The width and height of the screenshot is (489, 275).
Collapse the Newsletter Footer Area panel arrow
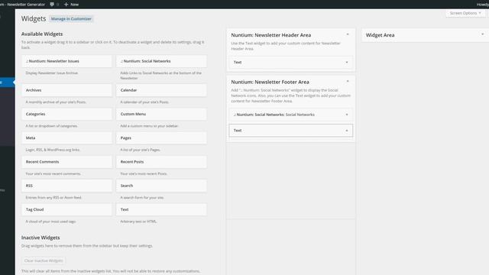348,81
